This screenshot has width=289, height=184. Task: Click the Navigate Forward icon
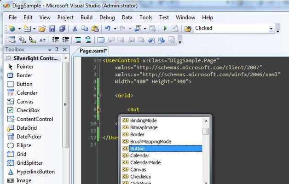[x=152, y=29]
